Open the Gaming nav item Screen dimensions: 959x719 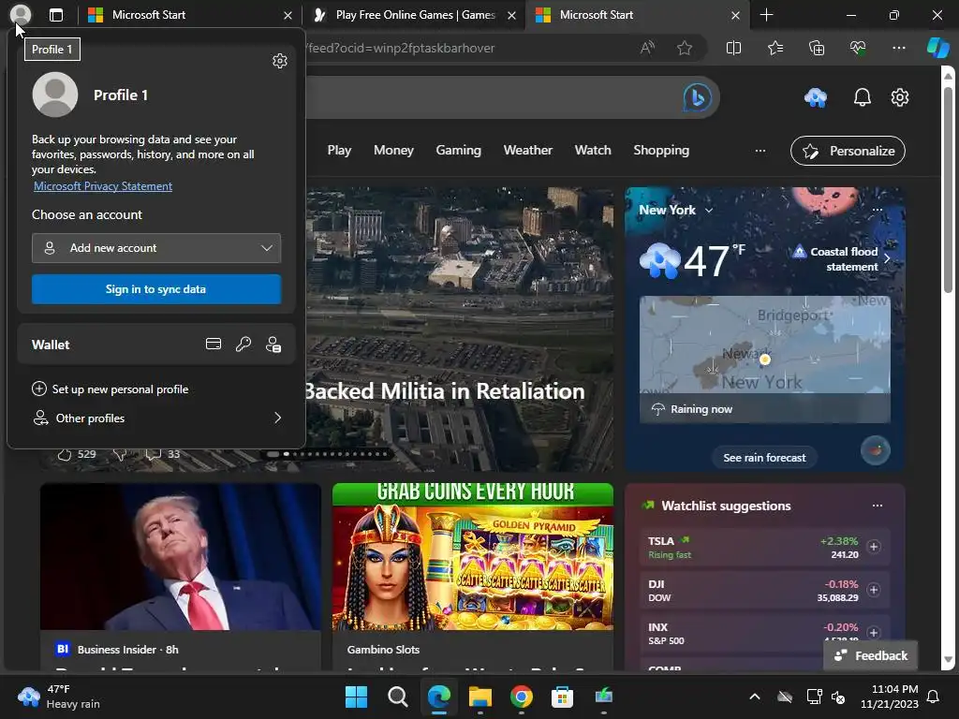459,151
